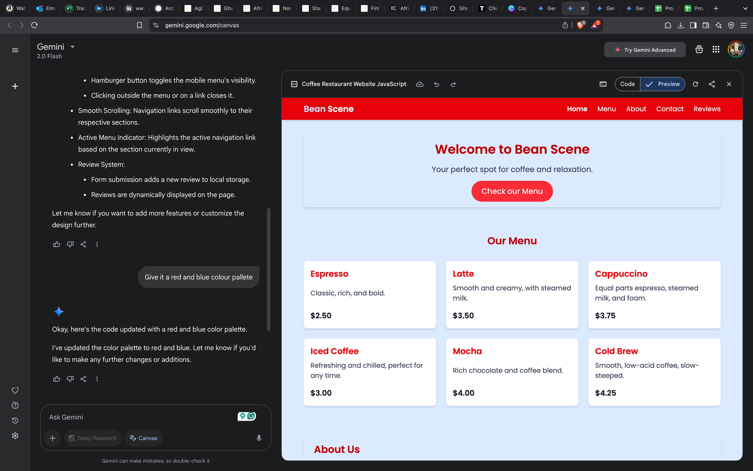Click the redo arrow in canvas header
The width and height of the screenshot is (753, 471).
(x=453, y=84)
